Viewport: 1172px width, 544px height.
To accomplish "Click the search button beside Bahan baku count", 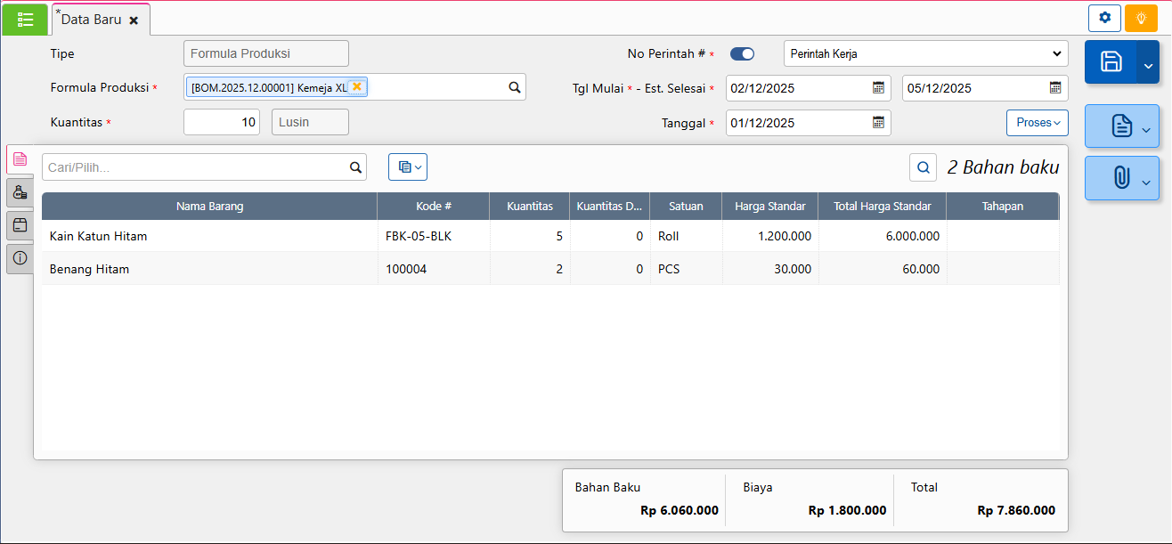I will pyautogui.click(x=924, y=166).
